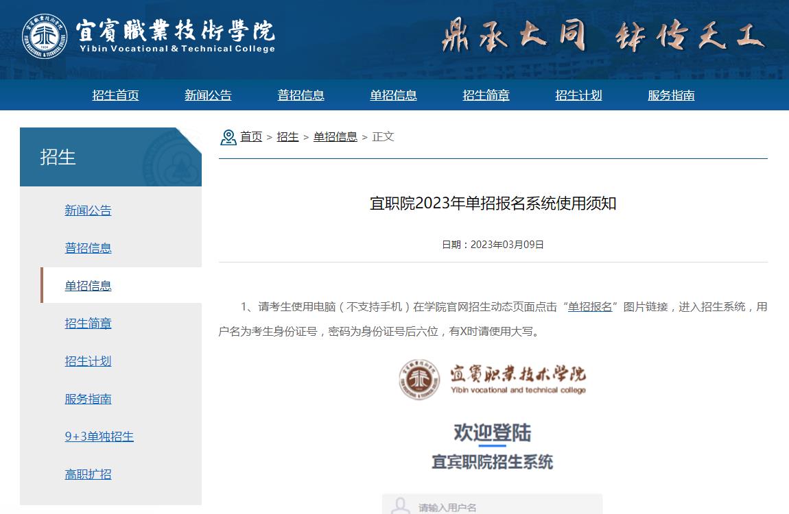Viewport: 789px width, 514px height.
Task: Select 单招信息 in the left sidebar
Action: click(x=88, y=285)
